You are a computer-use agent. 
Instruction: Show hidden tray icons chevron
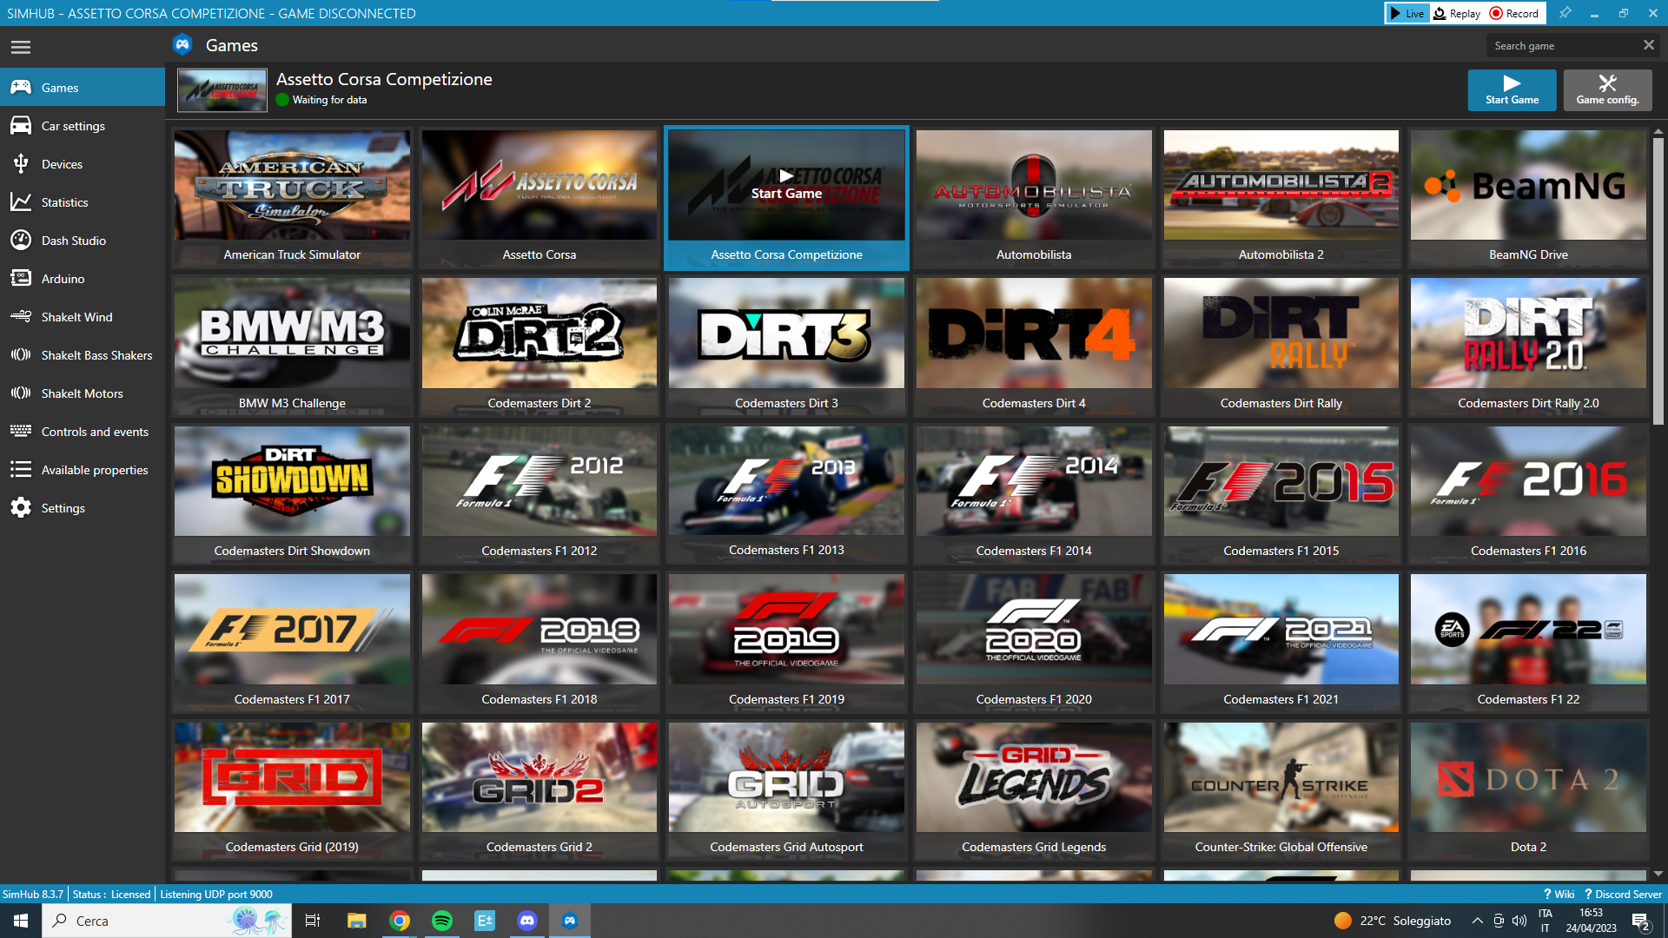[1477, 921]
